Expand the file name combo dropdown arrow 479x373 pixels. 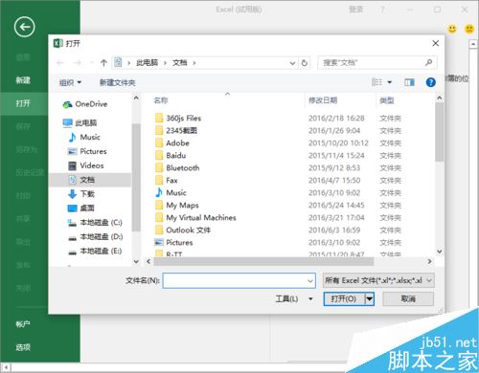[309, 281]
